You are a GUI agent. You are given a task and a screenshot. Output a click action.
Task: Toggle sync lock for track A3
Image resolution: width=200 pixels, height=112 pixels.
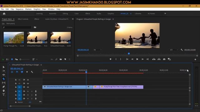(24, 99)
